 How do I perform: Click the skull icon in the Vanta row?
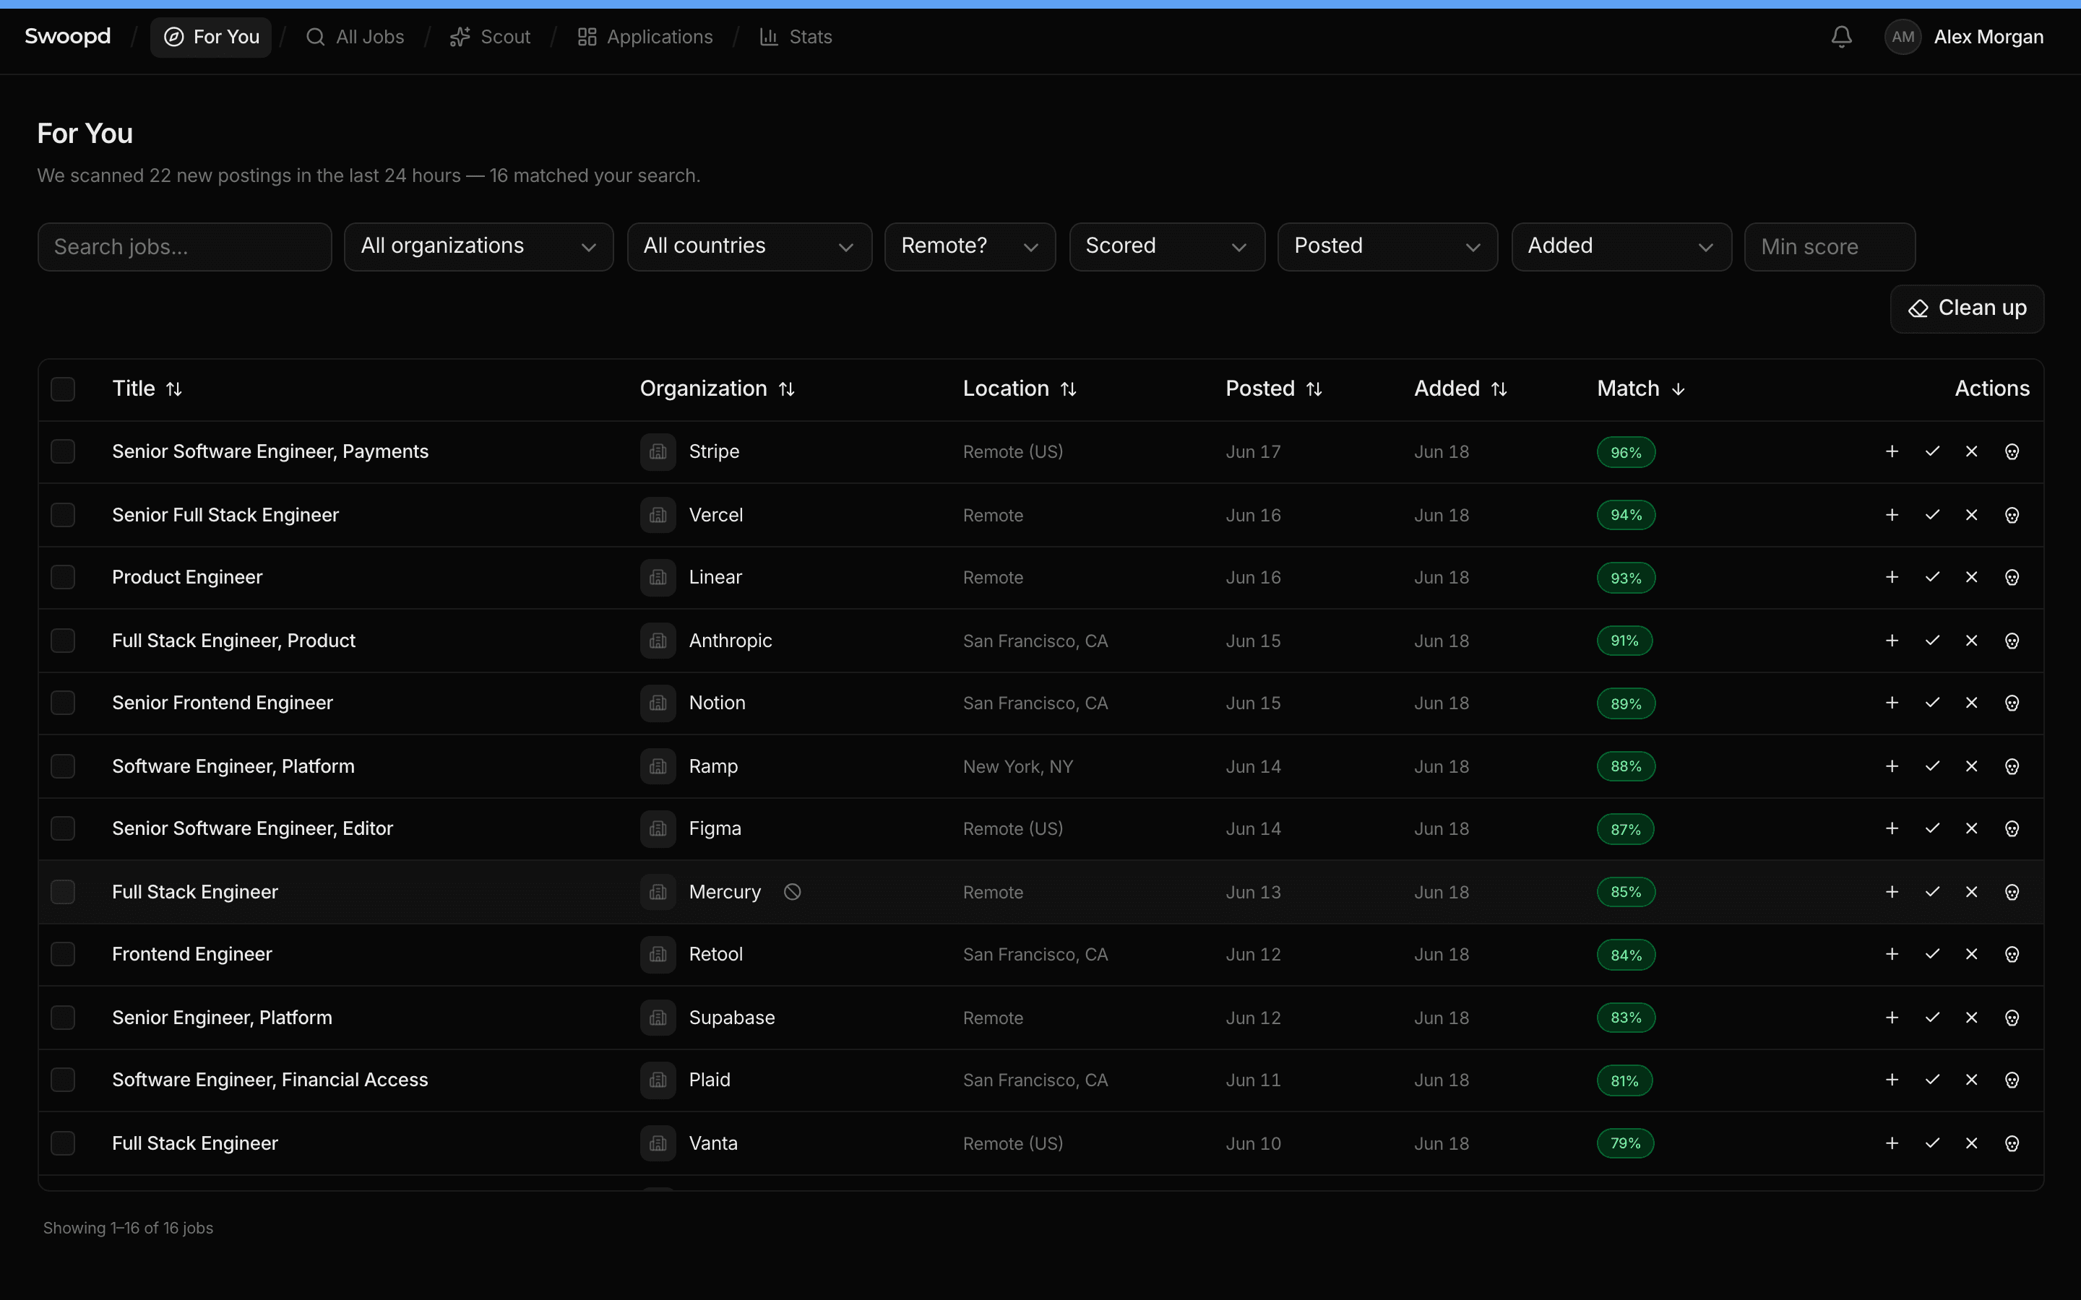(x=2012, y=1143)
